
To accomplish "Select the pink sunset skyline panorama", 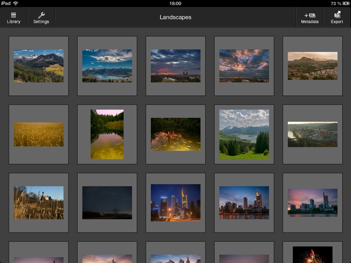I will [x=313, y=203].
